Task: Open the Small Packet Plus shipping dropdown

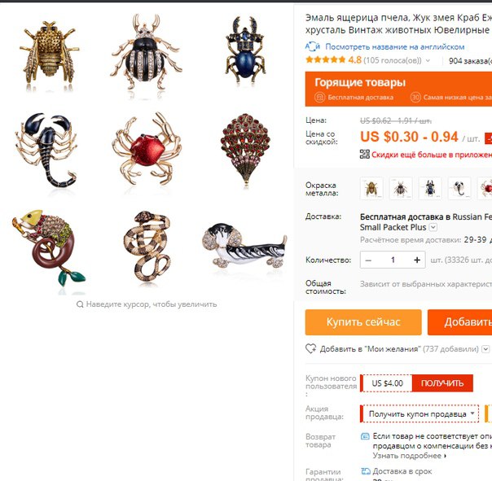Action: pyautogui.click(x=433, y=227)
